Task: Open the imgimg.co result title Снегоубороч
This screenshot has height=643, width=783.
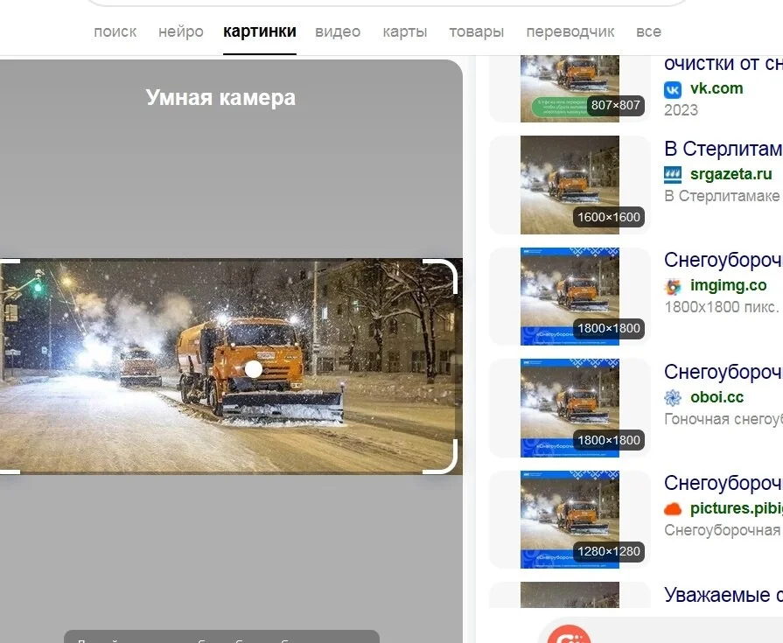Action: point(724,260)
